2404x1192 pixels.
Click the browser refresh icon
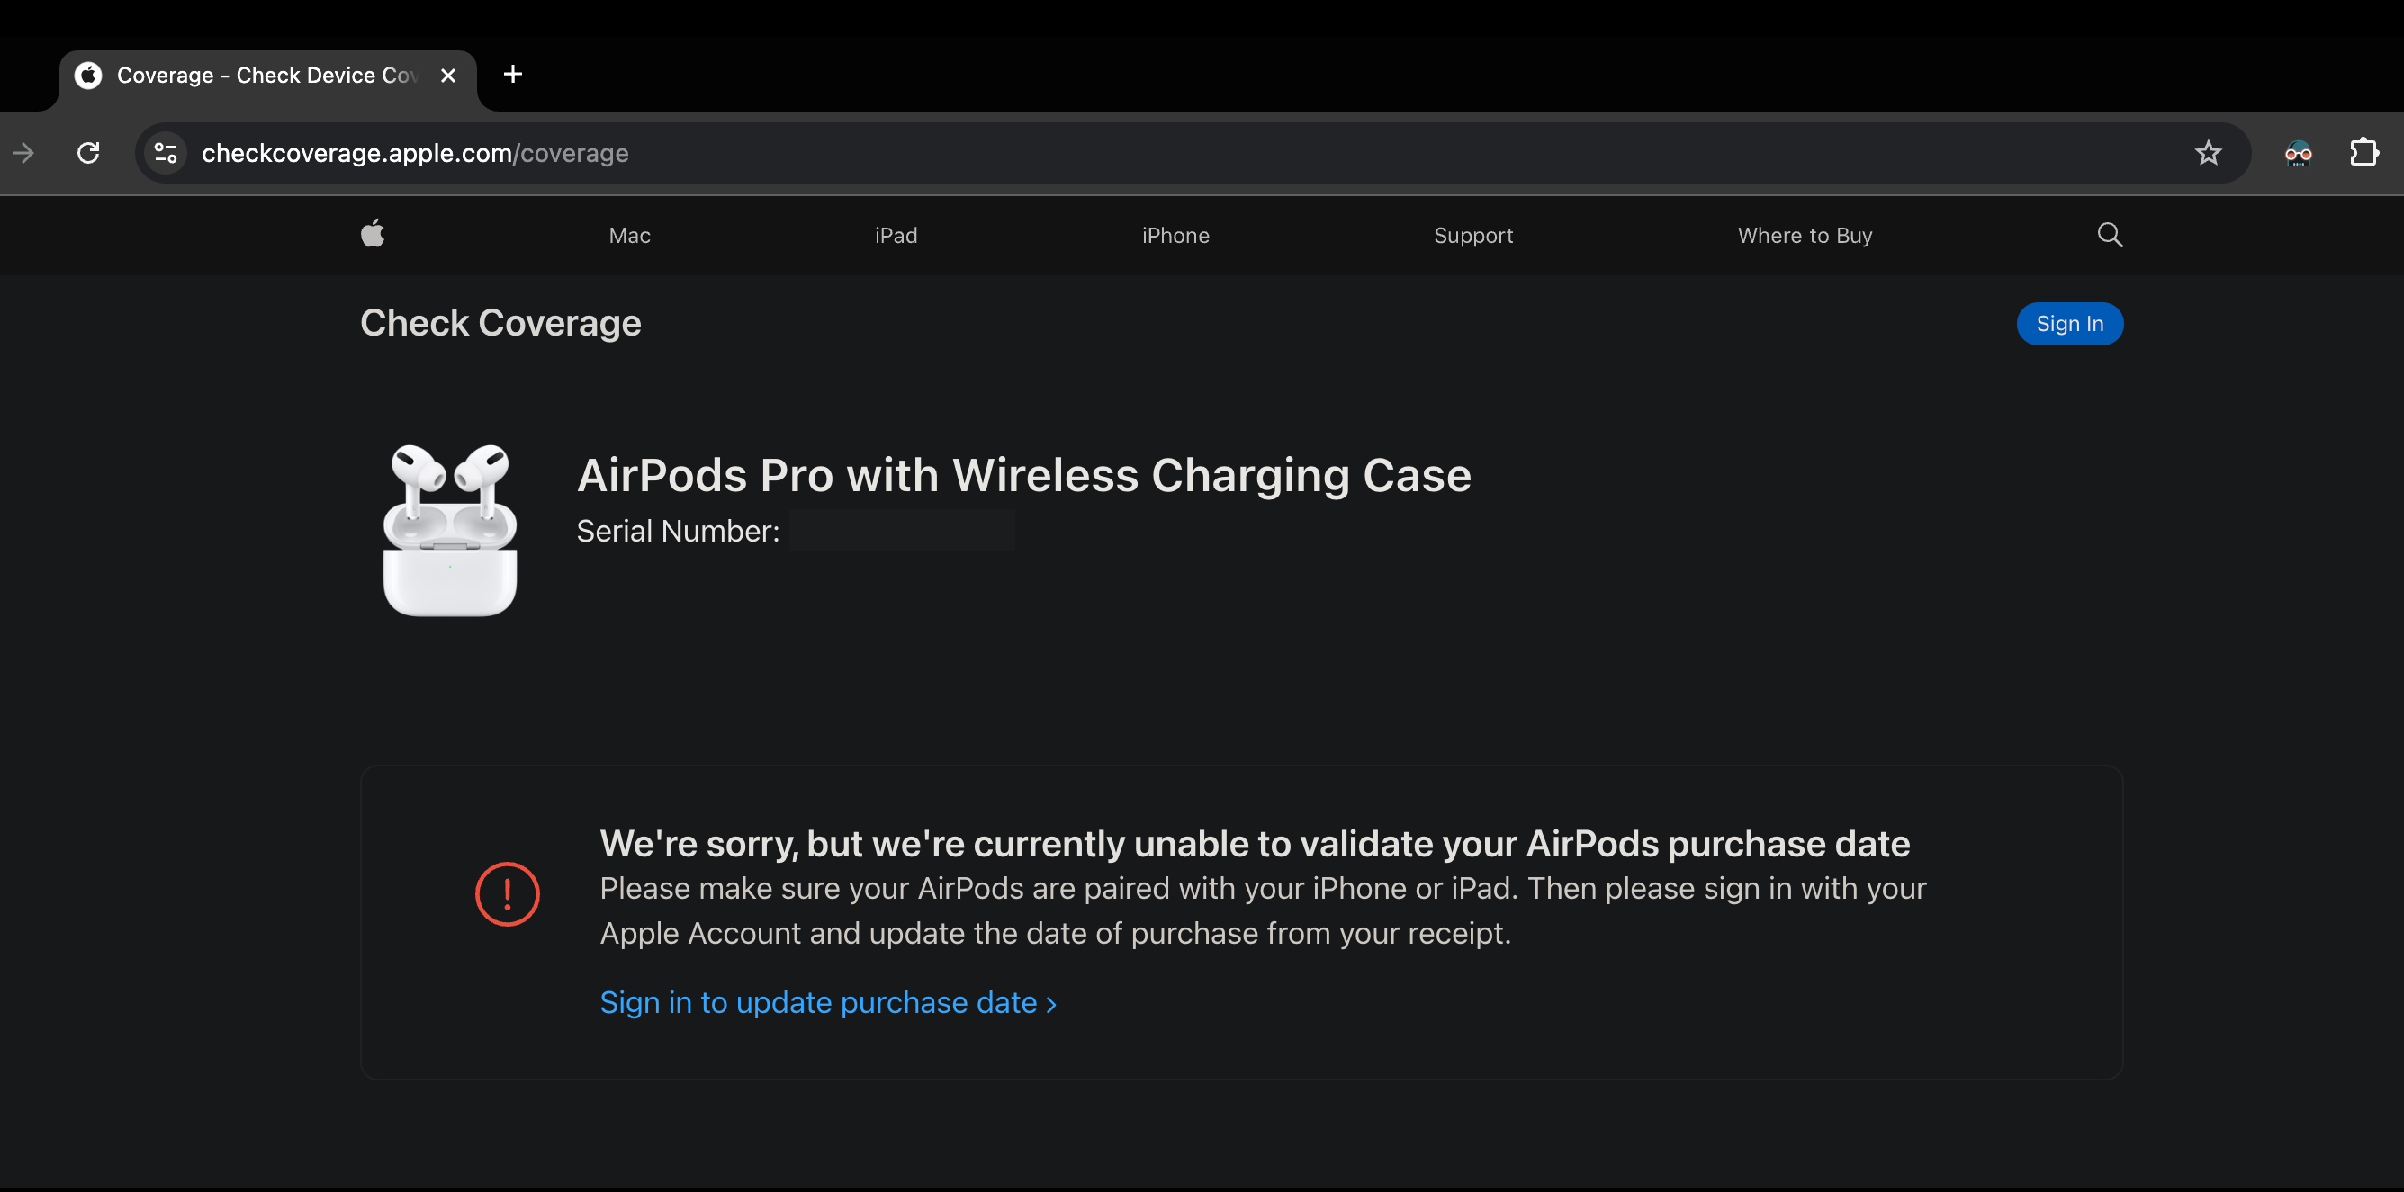[x=87, y=152]
